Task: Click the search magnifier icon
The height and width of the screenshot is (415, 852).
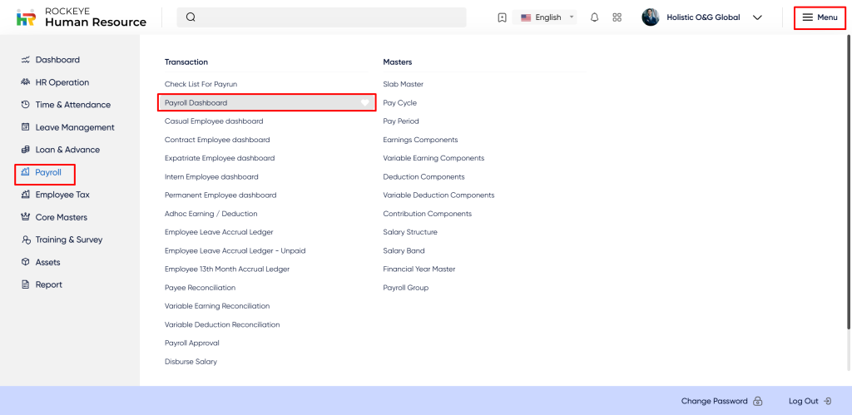Action: [x=191, y=17]
